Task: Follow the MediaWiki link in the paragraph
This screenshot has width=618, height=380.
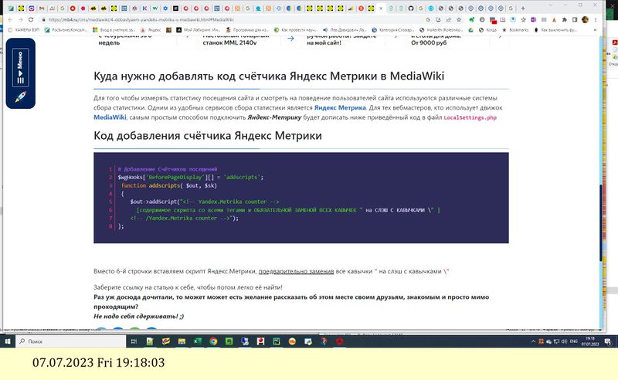Action: 110,117
